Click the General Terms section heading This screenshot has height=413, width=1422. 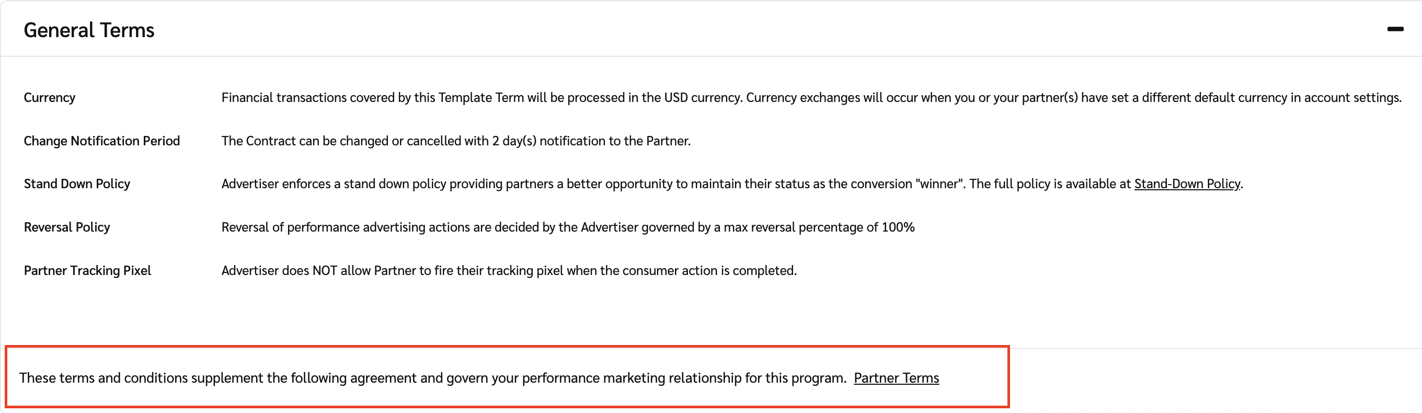click(x=89, y=30)
